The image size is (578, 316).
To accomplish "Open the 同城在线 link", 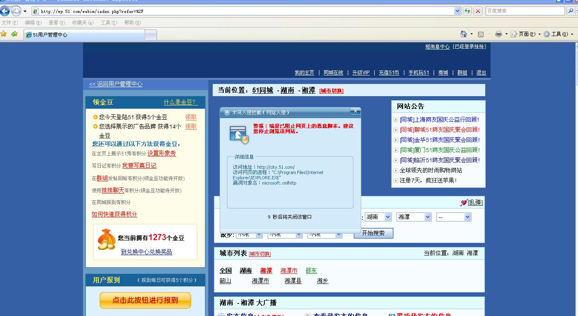I will (334, 73).
